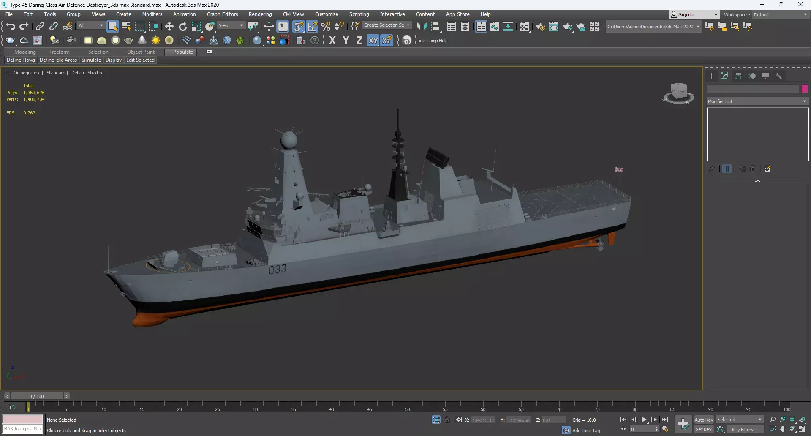The height and width of the screenshot is (436, 811).
Task: Go to the end frame
Action: [x=665, y=420]
